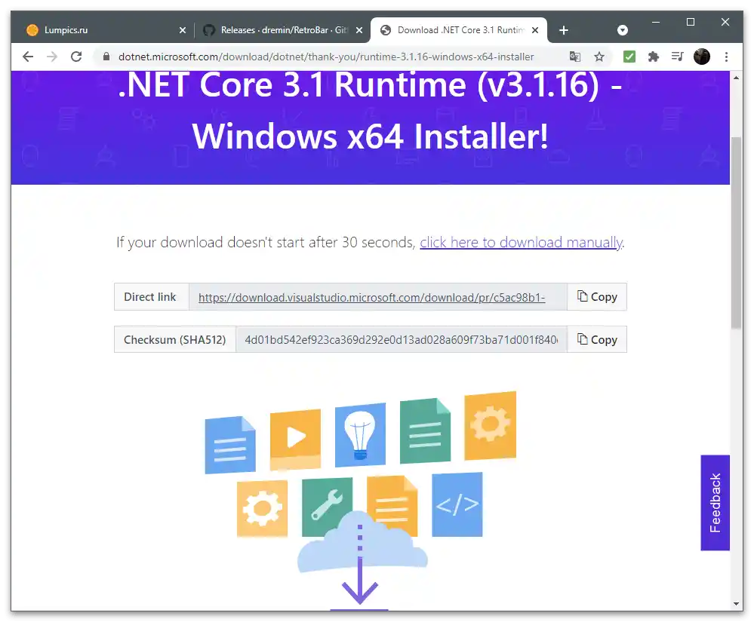Viewport: 754px width, 622px height.
Task: Switch to Releases dremin/RetroBar tab
Action: (x=284, y=29)
